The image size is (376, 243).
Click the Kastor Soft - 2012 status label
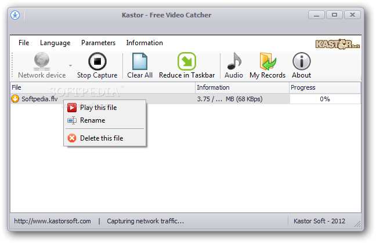tap(319, 221)
